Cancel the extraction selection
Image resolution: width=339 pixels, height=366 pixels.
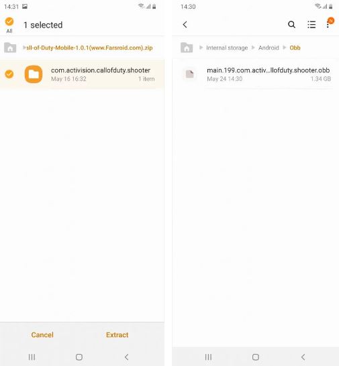tap(42, 334)
